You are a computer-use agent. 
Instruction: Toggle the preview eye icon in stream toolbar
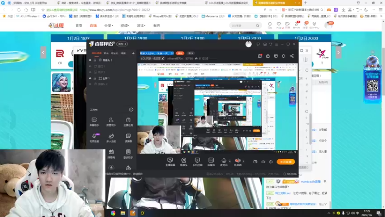click(x=263, y=162)
